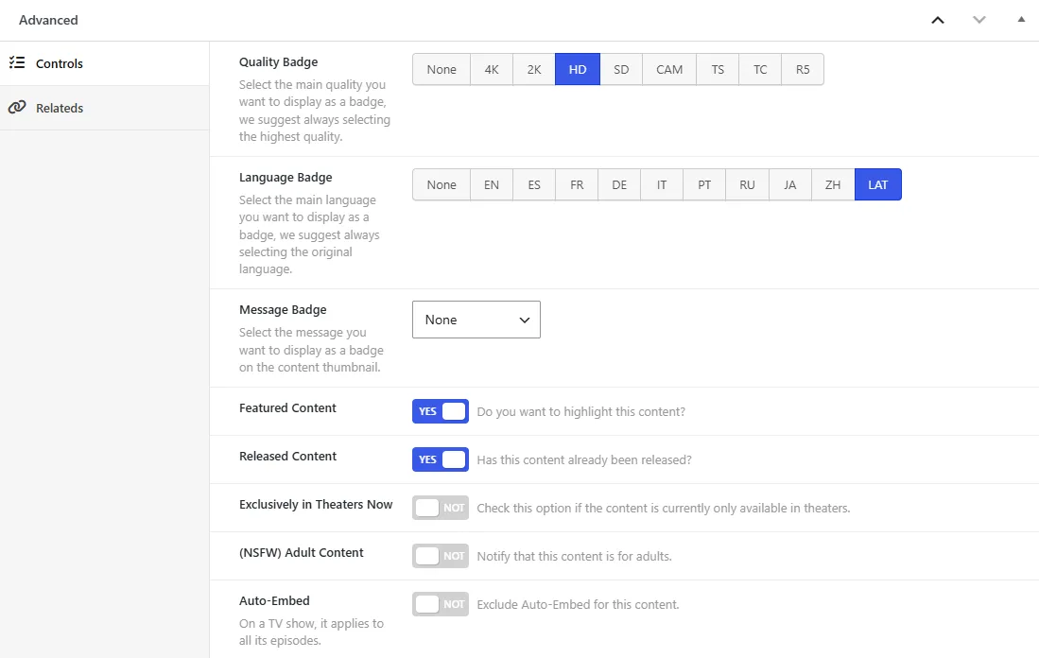The width and height of the screenshot is (1039, 658).
Task: Select SD quality badge
Action: coord(621,70)
